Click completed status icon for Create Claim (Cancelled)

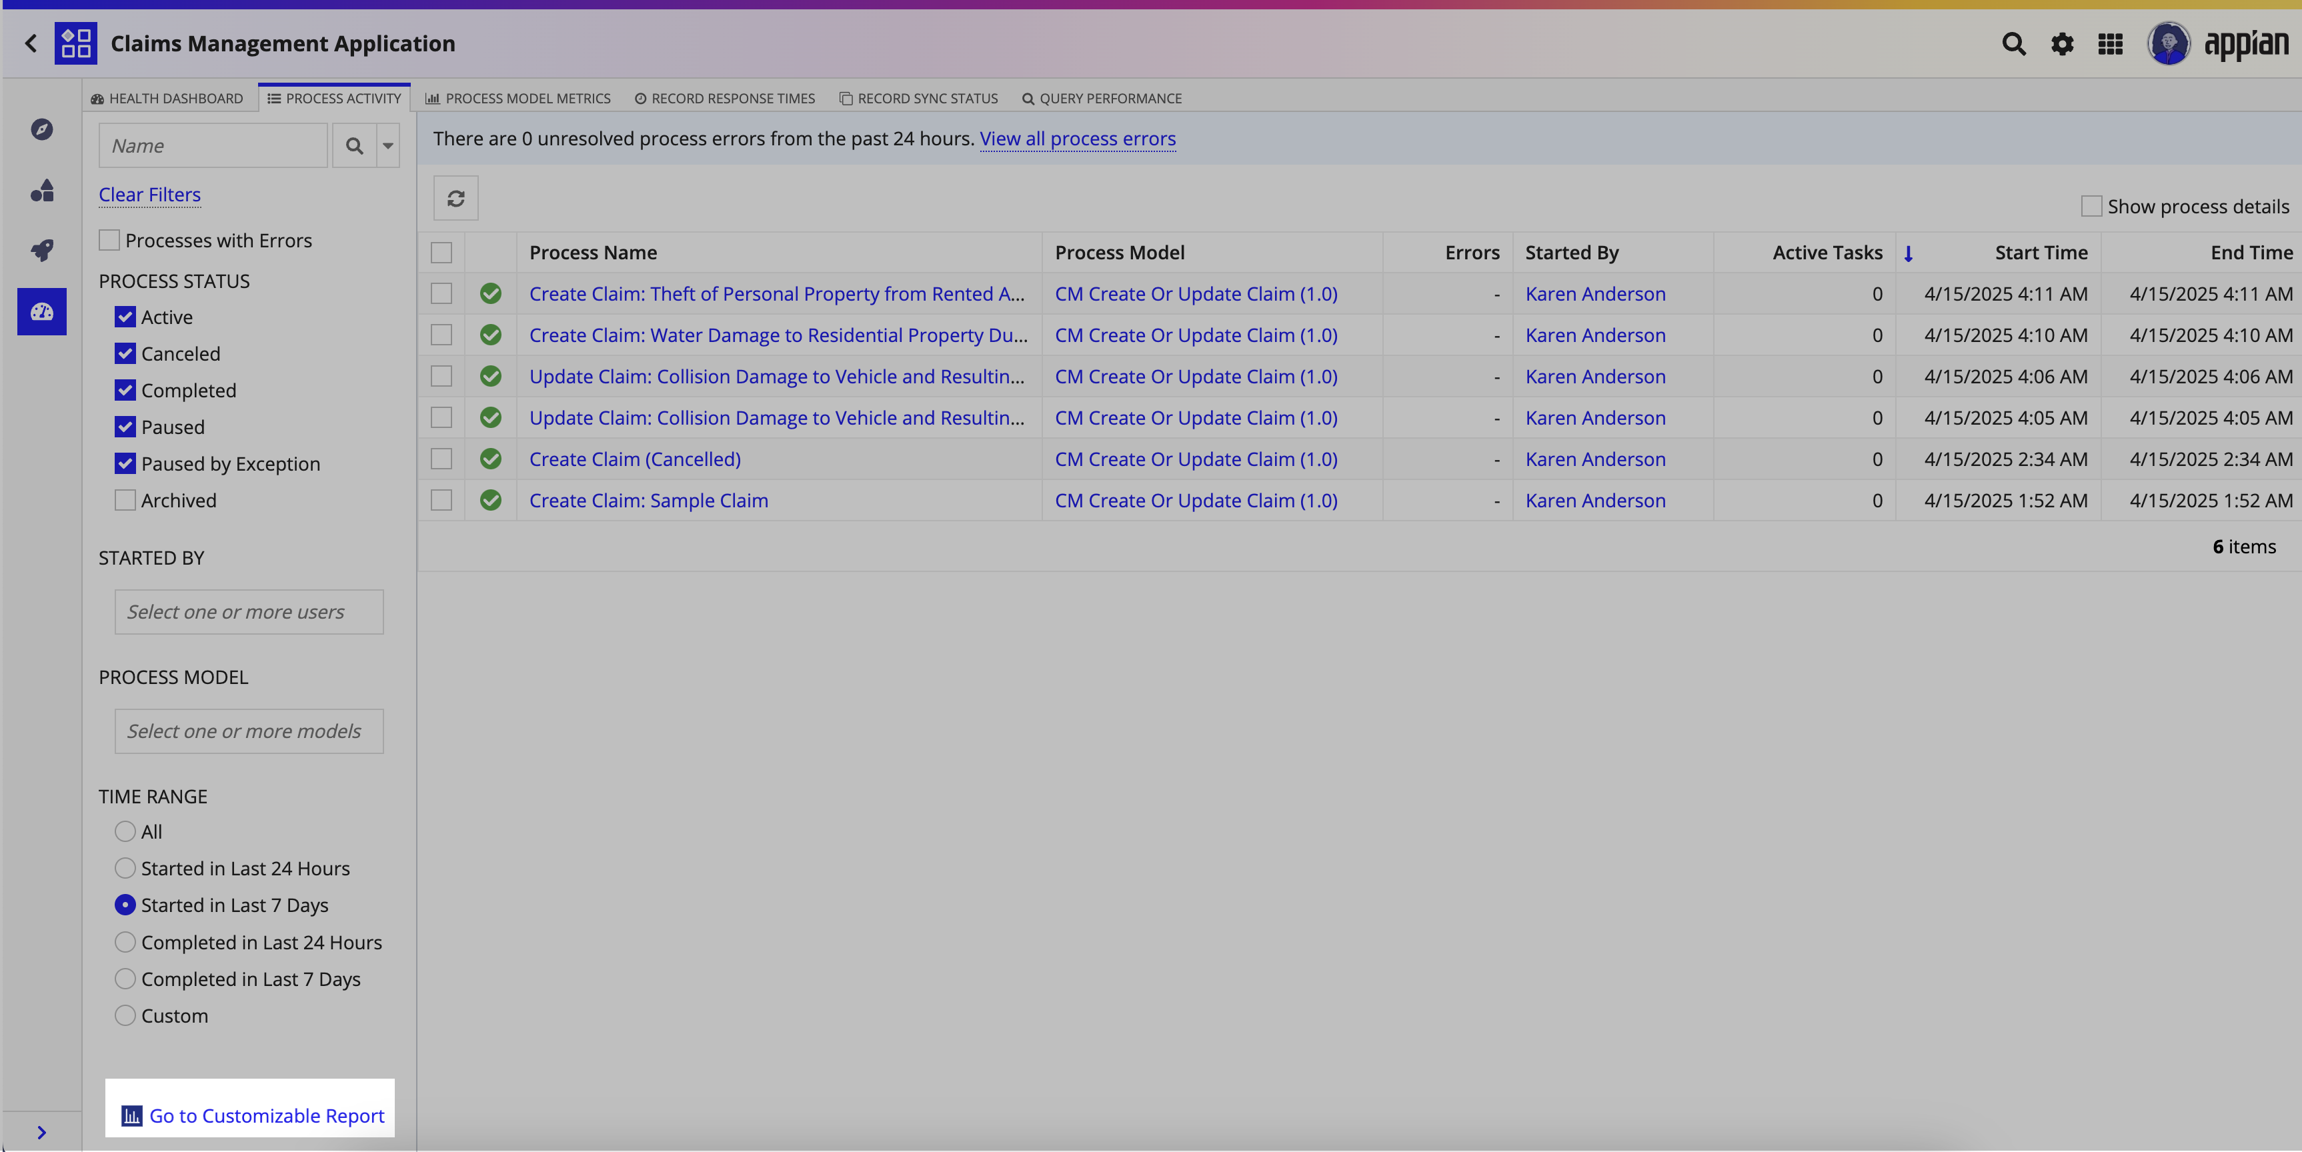click(491, 459)
